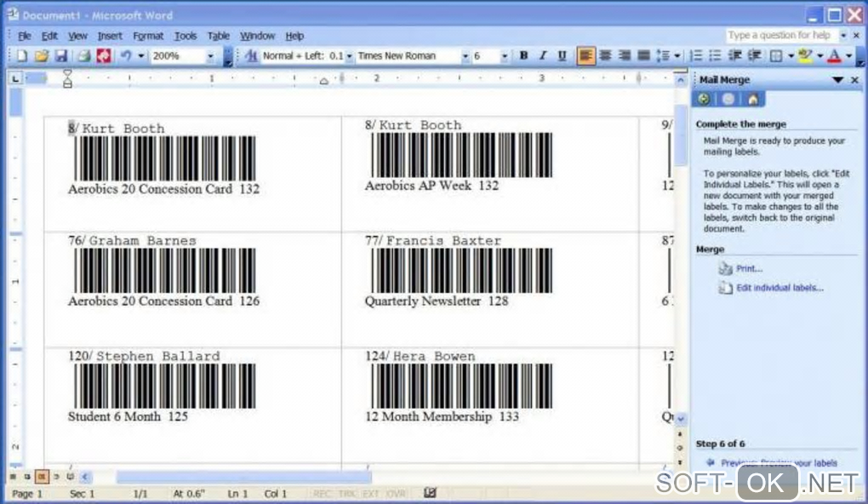The height and width of the screenshot is (504, 868).
Task: Click Edit individual labels link
Action: click(x=779, y=288)
